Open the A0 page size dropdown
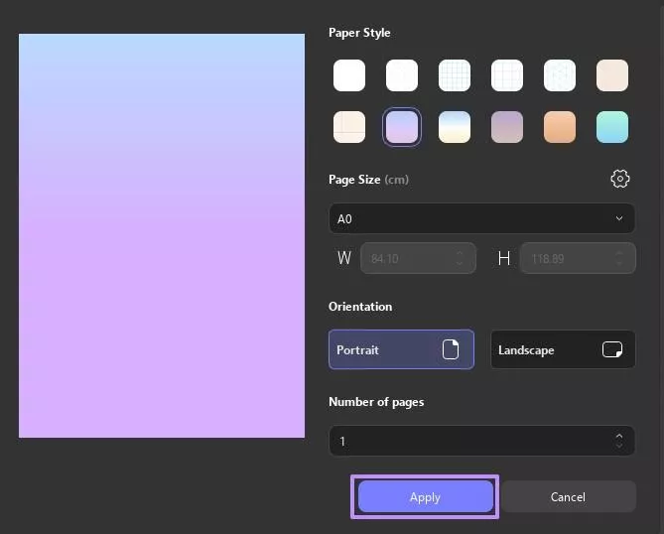Image resolution: width=664 pixels, height=534 pixels. click(x=481, y=218)
